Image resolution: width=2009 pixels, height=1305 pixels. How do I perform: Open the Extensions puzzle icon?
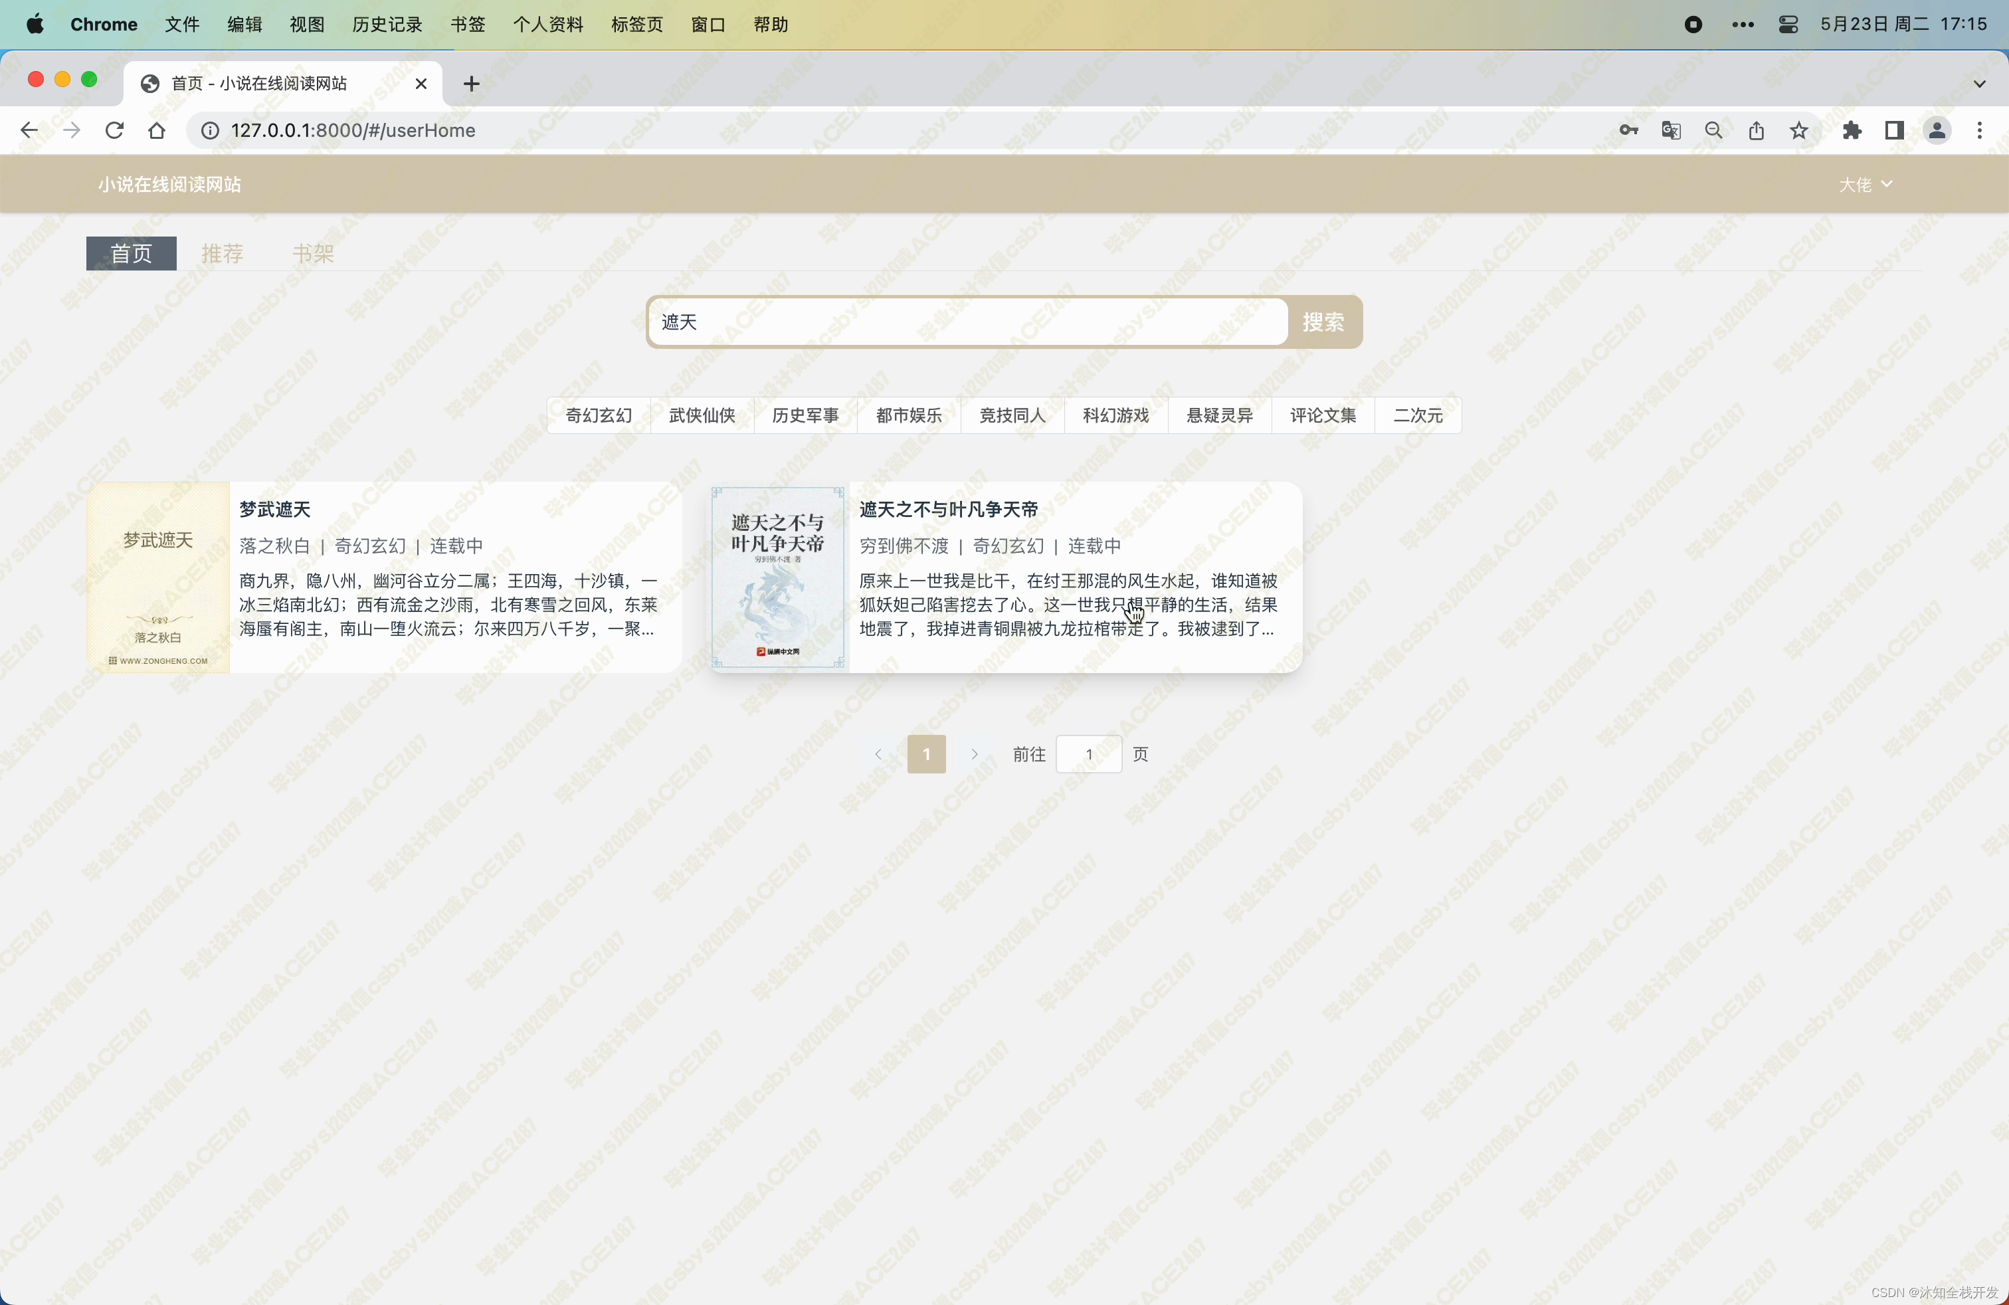tap(1852, 130)
